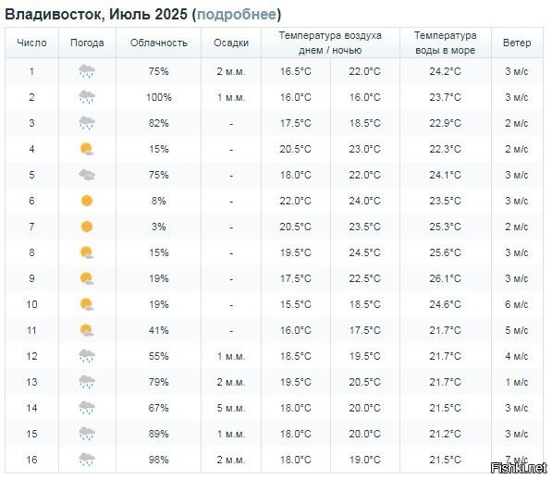This screenshot has width=552, height=479.
Task: Click the cloudy icon for day 5
Action: click(87, 175)
